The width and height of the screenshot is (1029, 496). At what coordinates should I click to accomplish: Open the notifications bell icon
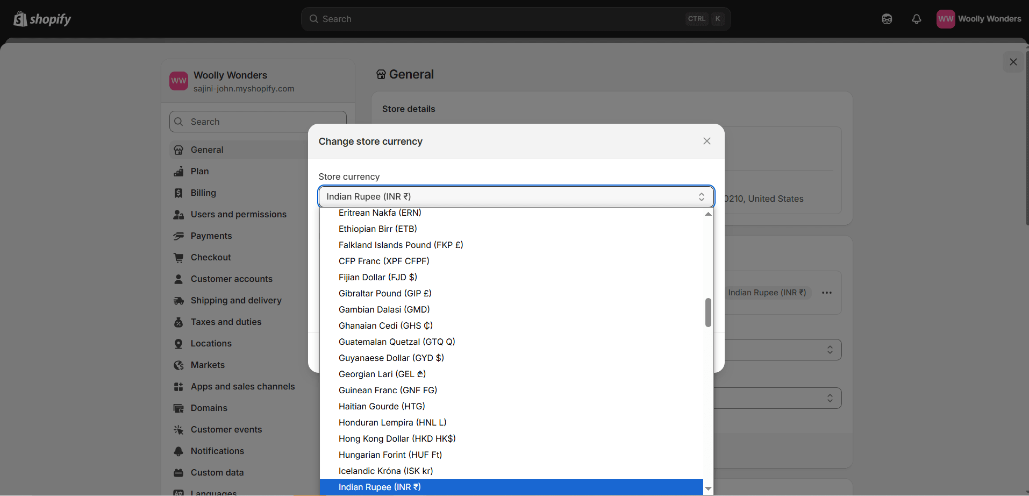917,19
